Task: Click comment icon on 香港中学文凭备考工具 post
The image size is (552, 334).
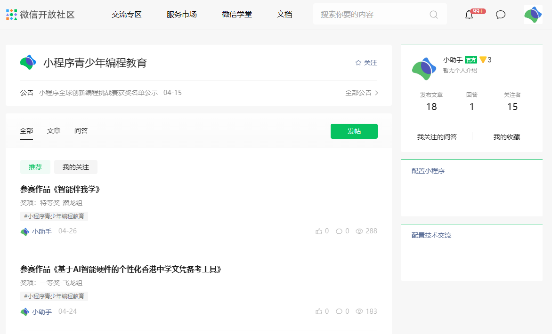Action: (339, 311)
